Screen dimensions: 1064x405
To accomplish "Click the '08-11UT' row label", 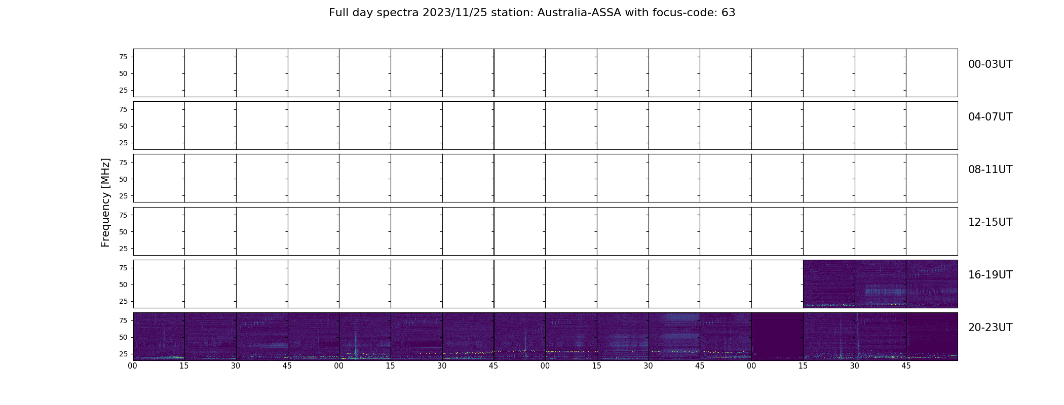I will [x=990, y=170].
